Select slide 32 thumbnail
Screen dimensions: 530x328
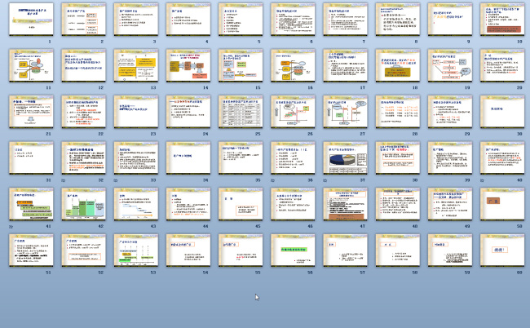[x=83, y=157]
